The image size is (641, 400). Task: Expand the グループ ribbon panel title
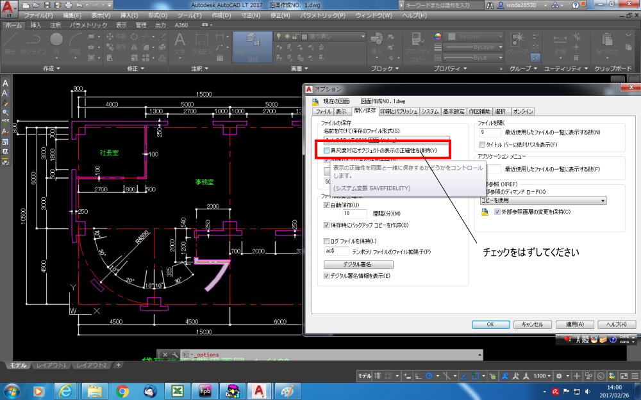523,68
